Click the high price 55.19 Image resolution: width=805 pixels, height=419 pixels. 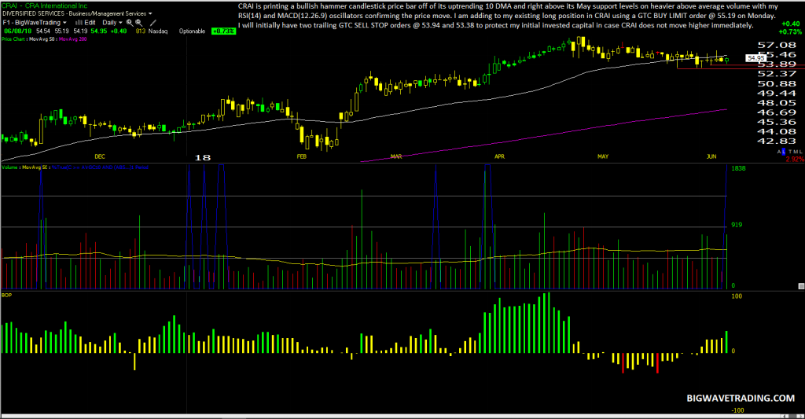(61, 31)
